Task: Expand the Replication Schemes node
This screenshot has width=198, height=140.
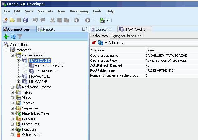Action: (x=12, y=87)
